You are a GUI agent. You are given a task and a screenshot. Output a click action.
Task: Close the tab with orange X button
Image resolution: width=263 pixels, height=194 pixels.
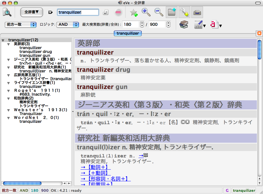coord(259,33)
